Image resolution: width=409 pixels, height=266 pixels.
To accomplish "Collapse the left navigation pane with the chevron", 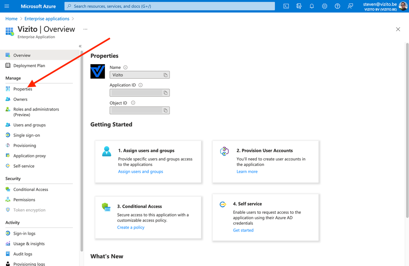I will (80, 45).
